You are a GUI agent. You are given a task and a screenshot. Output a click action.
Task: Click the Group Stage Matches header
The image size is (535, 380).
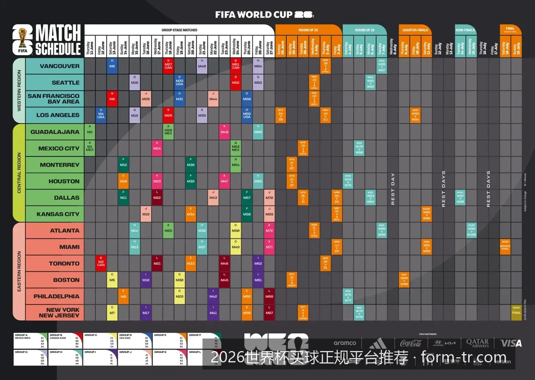tap(179, 30)
